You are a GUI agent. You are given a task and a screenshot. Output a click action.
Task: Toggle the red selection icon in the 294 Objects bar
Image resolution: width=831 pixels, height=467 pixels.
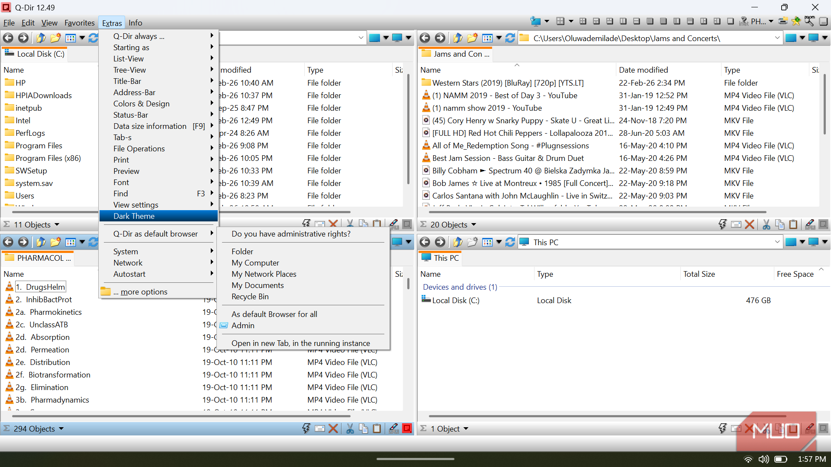pos(407,429)
